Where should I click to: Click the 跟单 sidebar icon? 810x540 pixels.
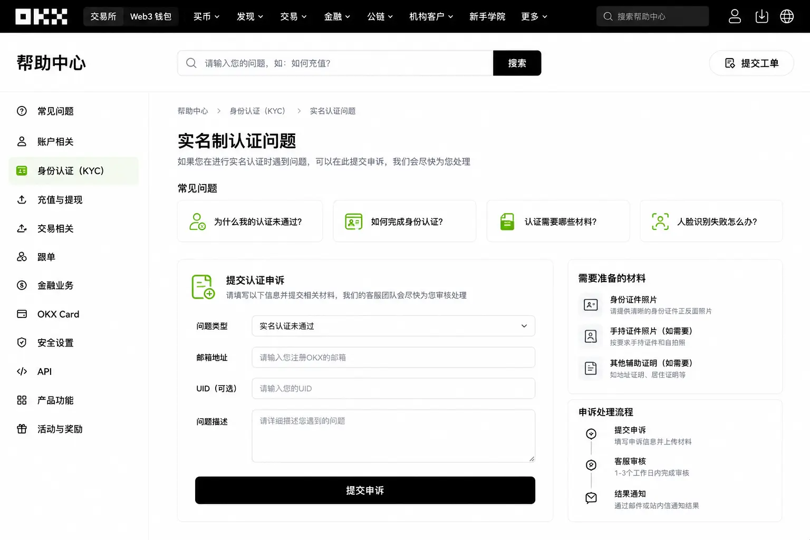(22, 257)
